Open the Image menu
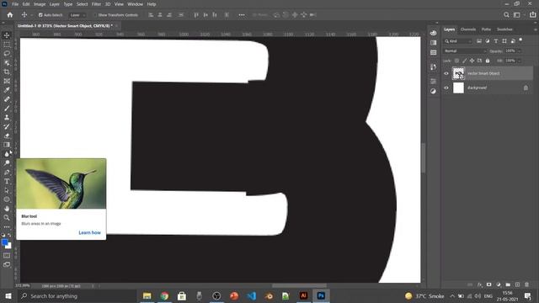Screen dimensions: 539x303 click(x=40, y=4)
